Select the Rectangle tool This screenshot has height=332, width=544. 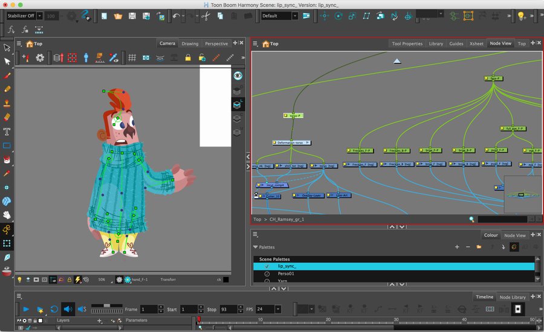[7, 145]
